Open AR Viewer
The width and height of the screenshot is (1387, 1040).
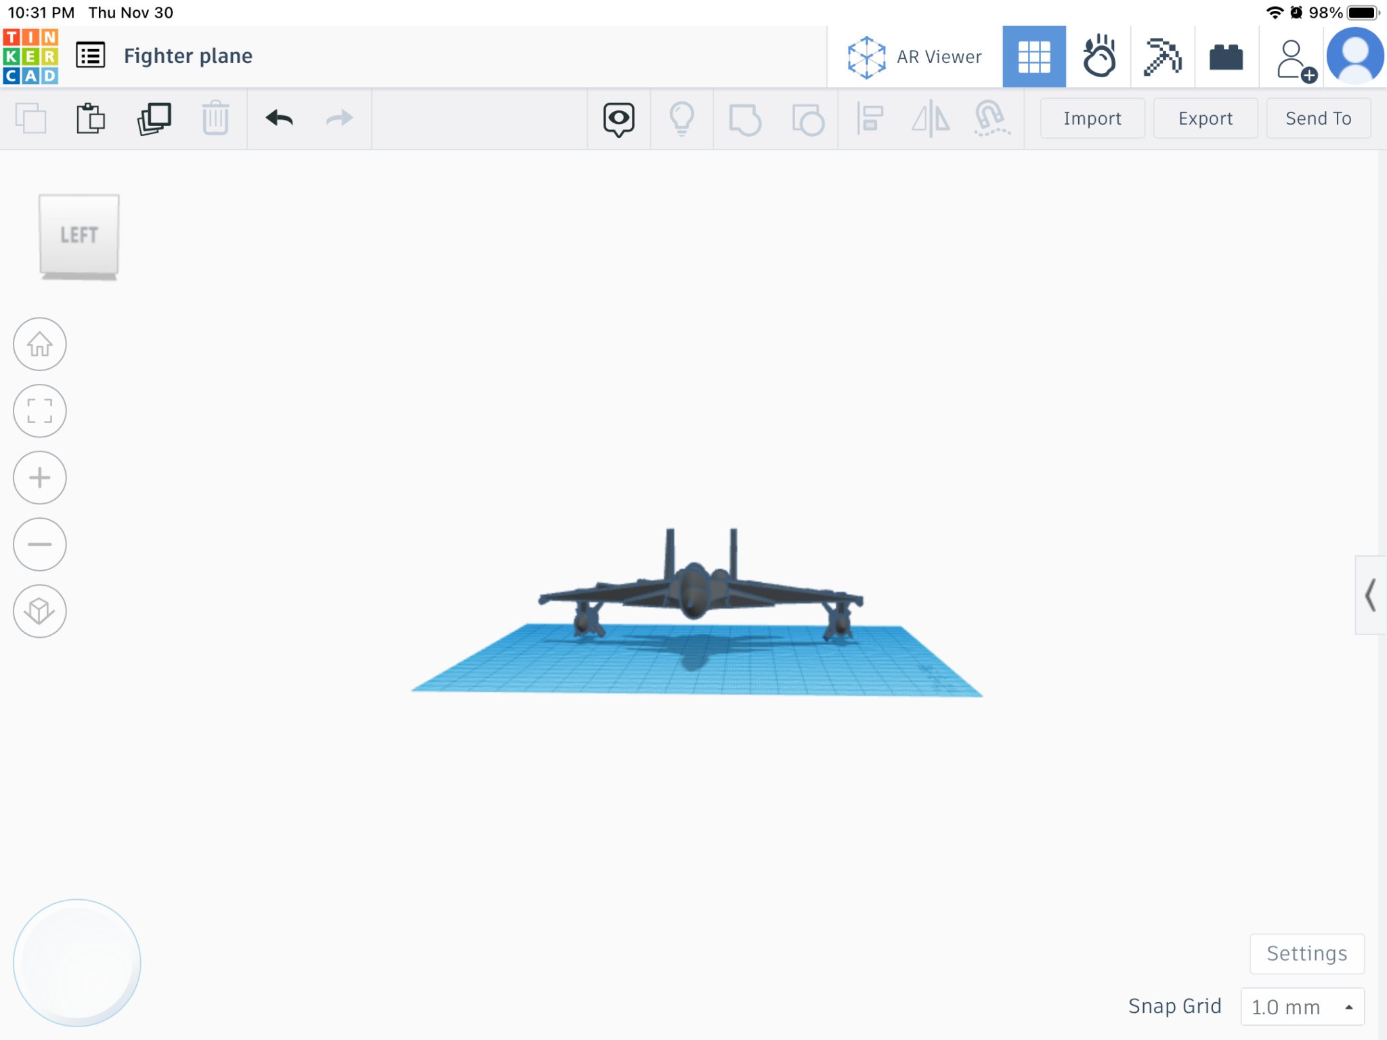914,57
